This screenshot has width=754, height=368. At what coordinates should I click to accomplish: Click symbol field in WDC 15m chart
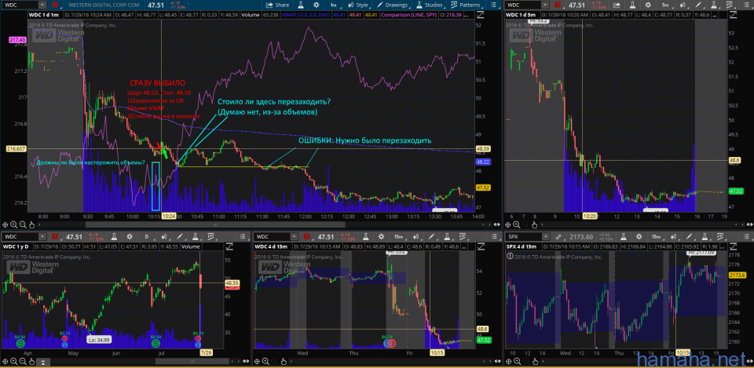(x=273, y=236)
